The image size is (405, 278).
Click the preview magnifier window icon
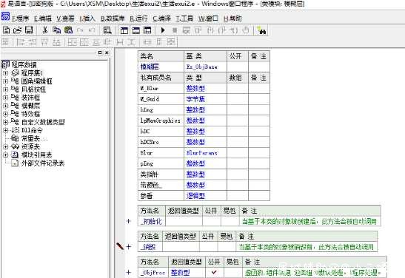107,30
